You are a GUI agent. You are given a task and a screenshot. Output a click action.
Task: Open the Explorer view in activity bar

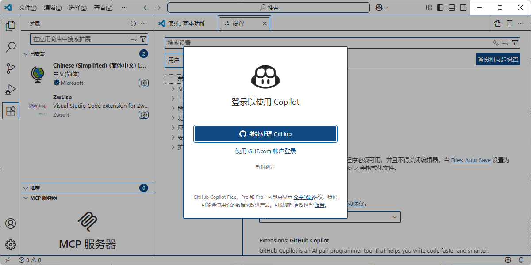[11, 26]
